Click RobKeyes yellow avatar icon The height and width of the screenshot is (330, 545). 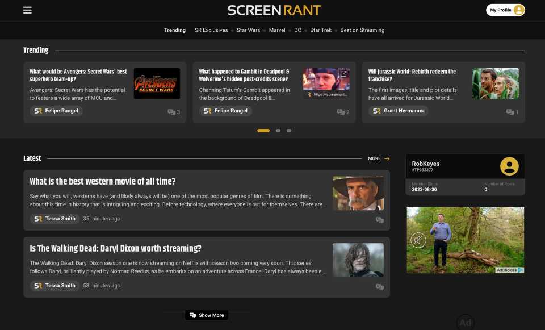pyautogui.click(x=509, y=166)
